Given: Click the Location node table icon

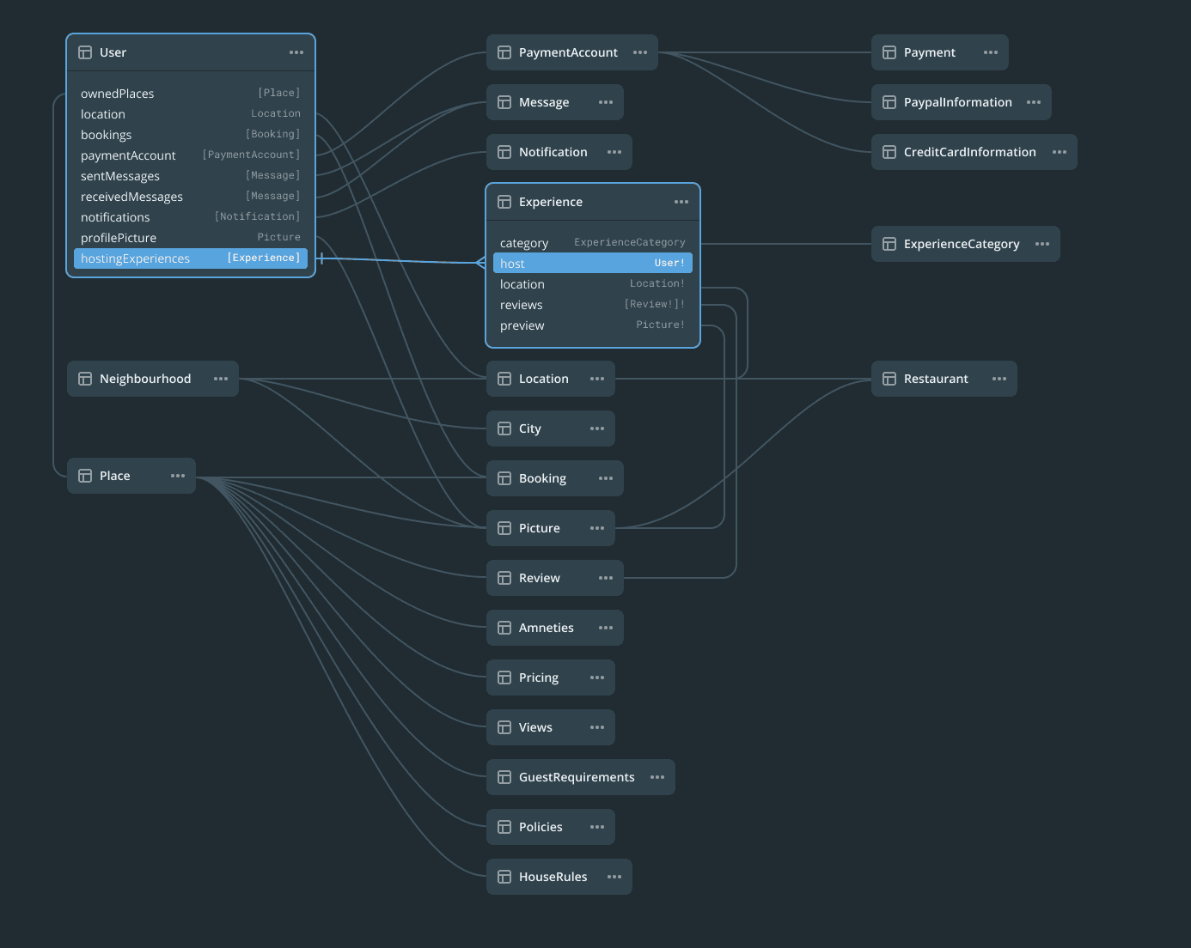Looking at the screenshot, I should tap(504, 379).
